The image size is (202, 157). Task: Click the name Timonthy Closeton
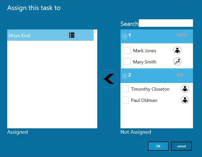tap(150, 89)
